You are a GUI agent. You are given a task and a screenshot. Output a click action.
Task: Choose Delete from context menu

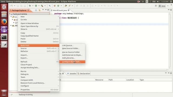pyautogui.click(x=38, y=41)
